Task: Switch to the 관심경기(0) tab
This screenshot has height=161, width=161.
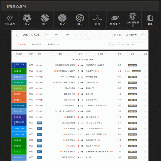Action: [x=36, y=45]
